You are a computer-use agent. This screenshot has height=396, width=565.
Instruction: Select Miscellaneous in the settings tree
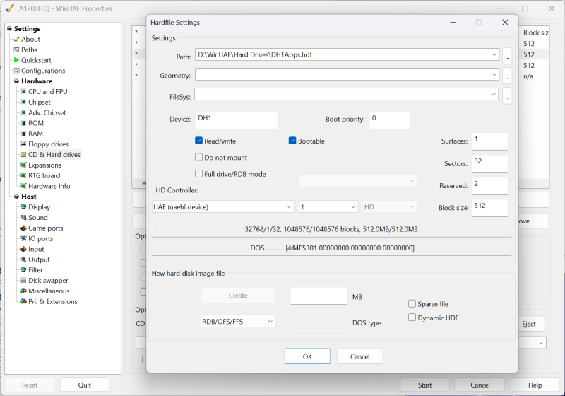tap(49, 291)
